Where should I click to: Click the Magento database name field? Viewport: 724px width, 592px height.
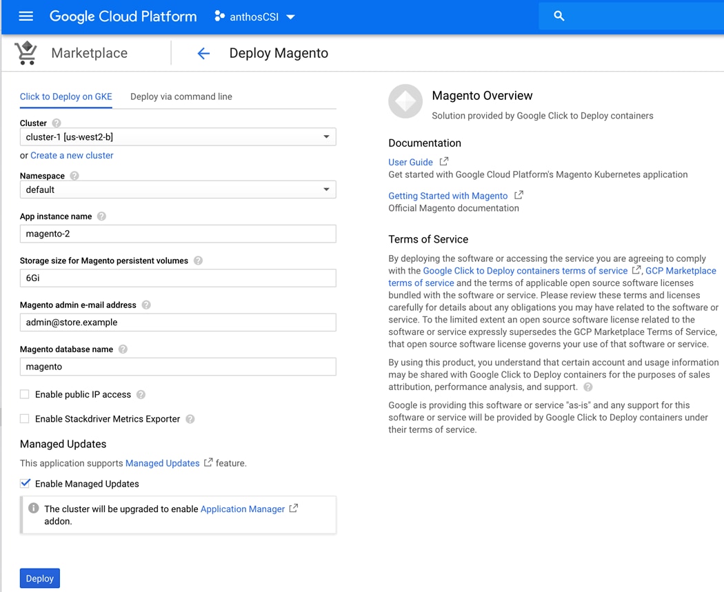178,367
